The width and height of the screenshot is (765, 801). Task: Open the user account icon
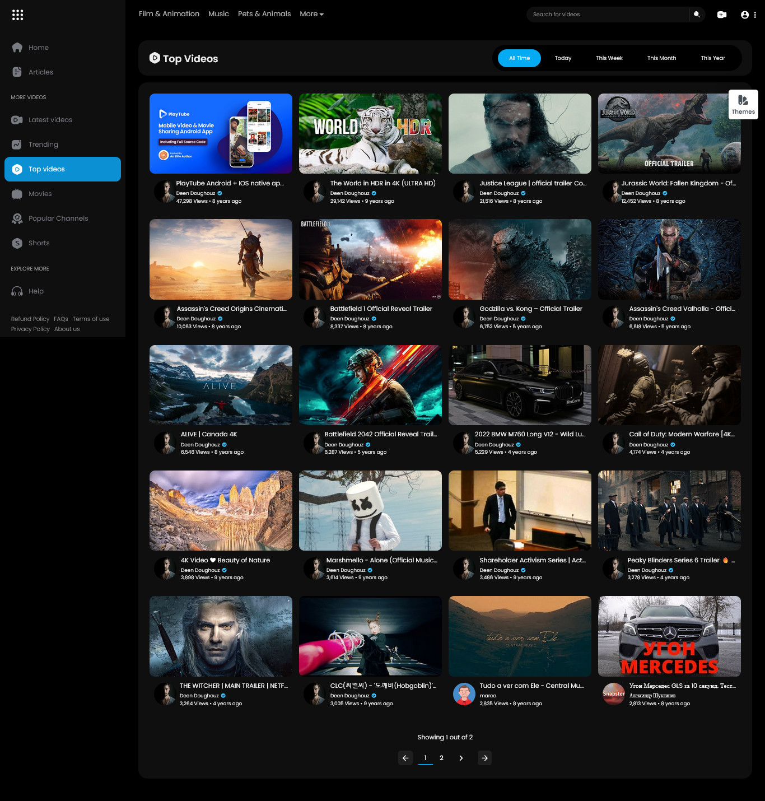point(745,15)
